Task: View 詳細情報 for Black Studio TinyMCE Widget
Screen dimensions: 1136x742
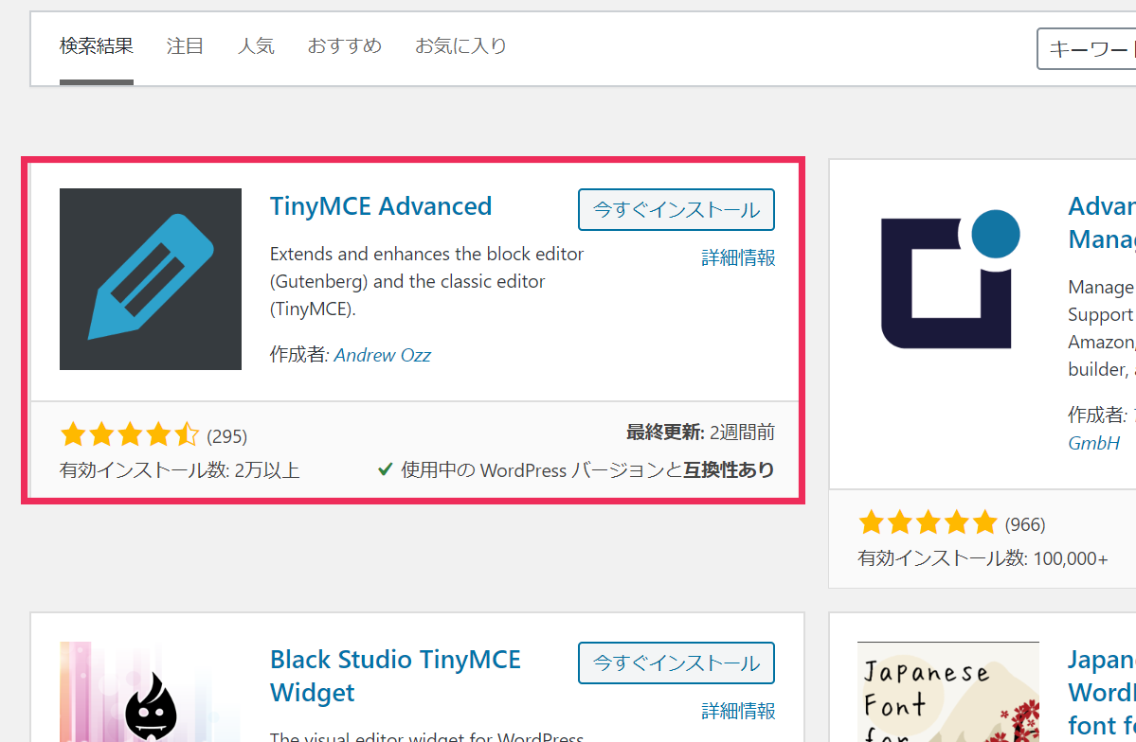Action: pyautogui.click(x=738, y=710)
